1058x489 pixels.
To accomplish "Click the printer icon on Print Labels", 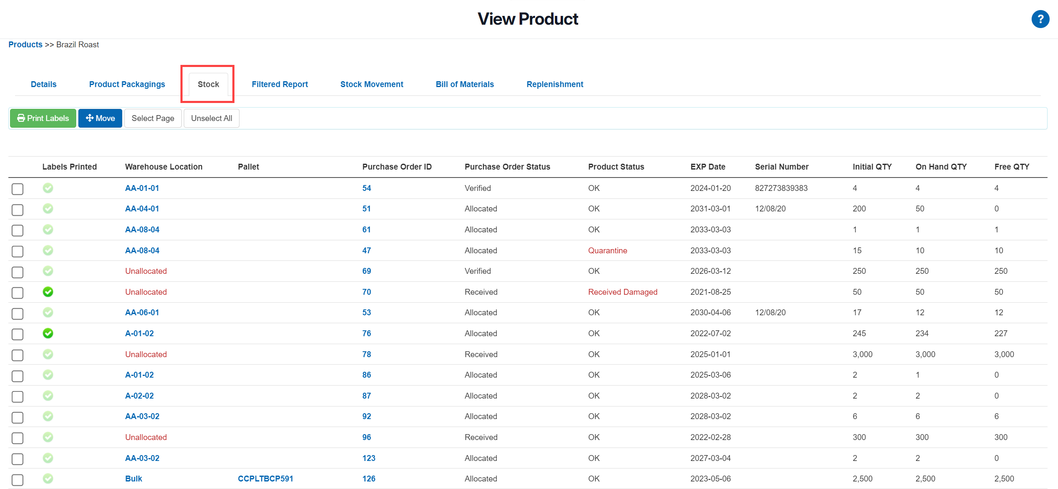I will 21,118.
